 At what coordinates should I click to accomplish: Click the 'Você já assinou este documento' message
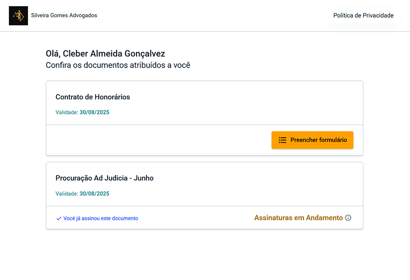pyautogui.click(x=101, y=218)
